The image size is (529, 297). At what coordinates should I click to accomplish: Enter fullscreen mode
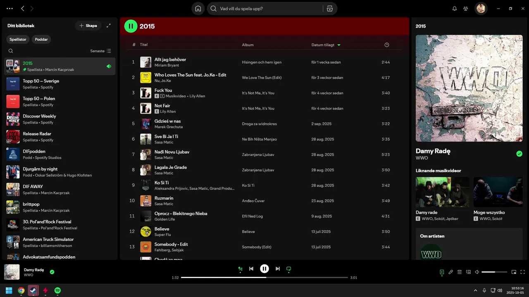[x=523, y=272]
